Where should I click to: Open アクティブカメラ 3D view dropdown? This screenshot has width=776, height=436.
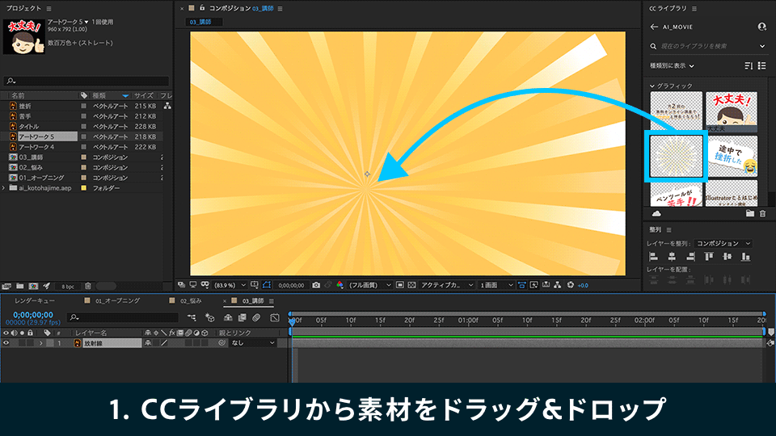[x=447, y=285]
